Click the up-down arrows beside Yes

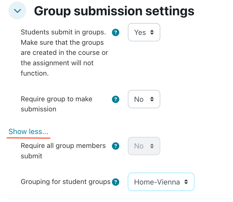(152, 32)
